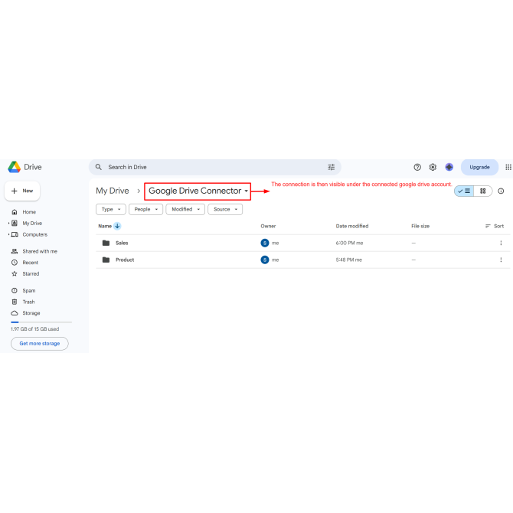Click '5:48 PM me' modified date
The height and width of the screenshot is (513, 513).
tap(348, 260)
